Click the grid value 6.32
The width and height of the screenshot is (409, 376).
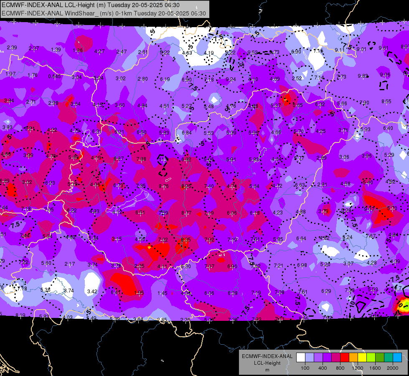click(320, 104)
